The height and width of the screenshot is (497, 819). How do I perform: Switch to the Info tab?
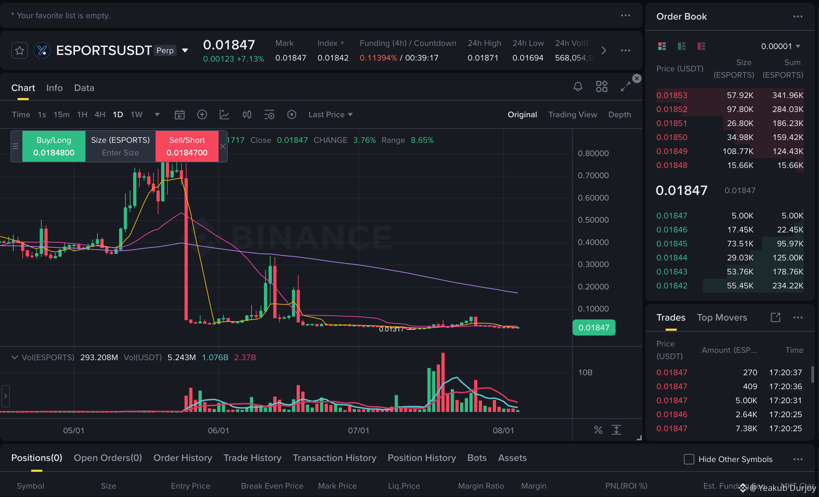[x=54, y=88]
